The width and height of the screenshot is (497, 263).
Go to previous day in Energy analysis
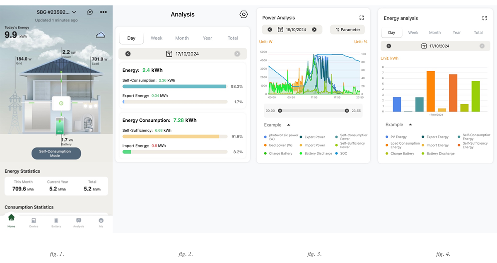point(388,46)
